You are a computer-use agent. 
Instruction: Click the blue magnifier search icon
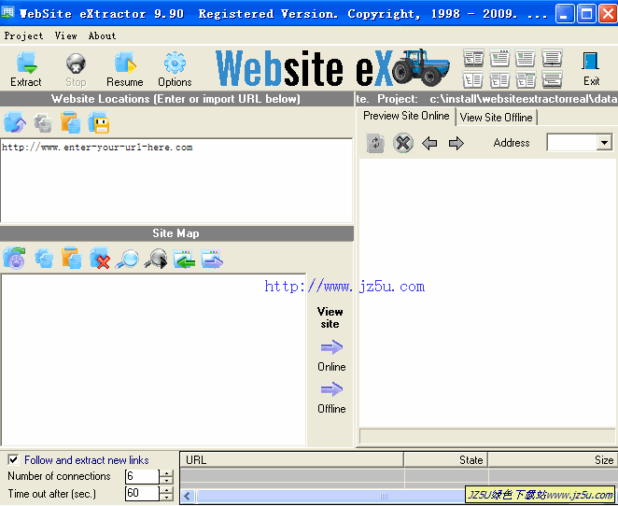click(127, 260)
